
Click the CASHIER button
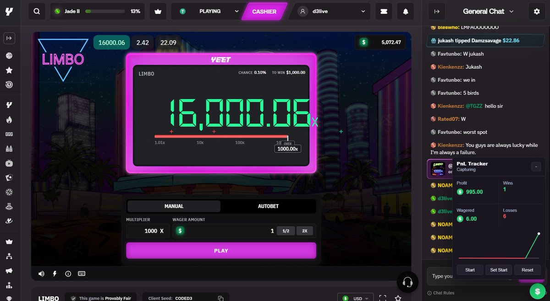click(264, 11)
